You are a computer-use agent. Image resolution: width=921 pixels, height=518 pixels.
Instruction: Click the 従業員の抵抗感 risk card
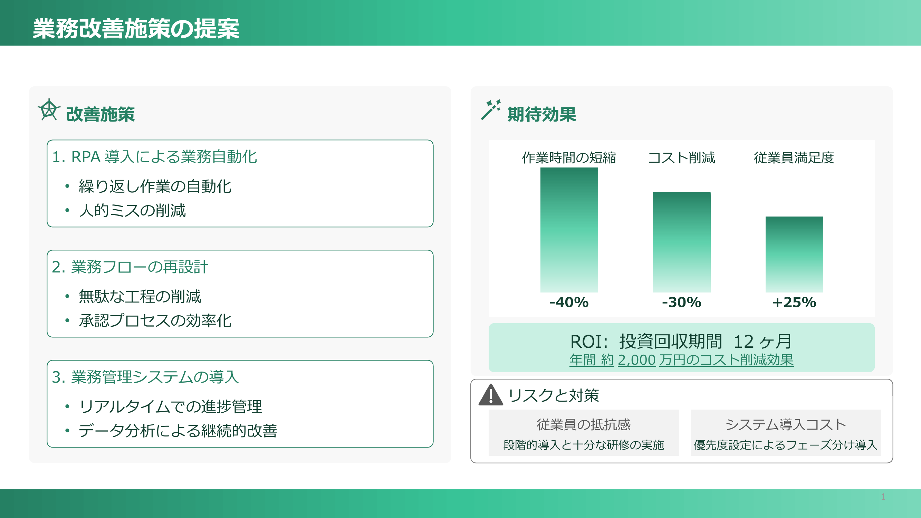584,433
